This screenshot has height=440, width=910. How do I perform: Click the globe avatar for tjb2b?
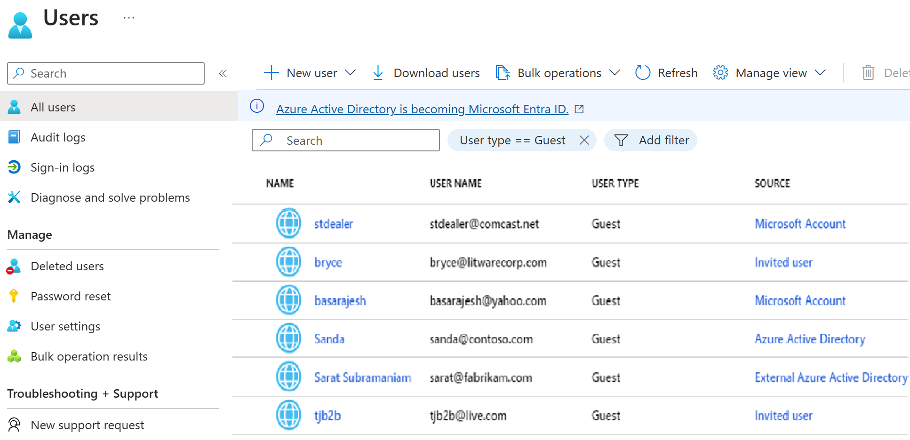(x=288, y=415)
